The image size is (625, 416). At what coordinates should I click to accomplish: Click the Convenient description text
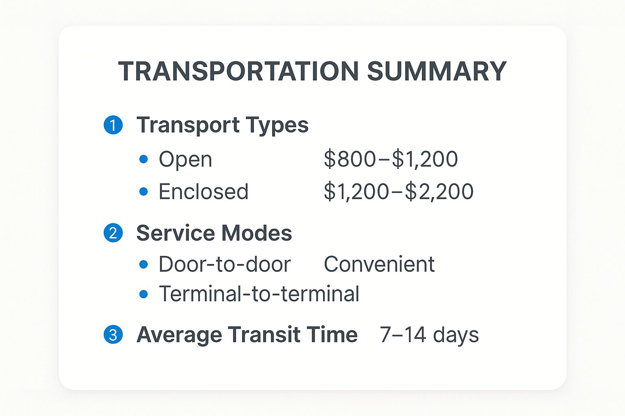379,264
